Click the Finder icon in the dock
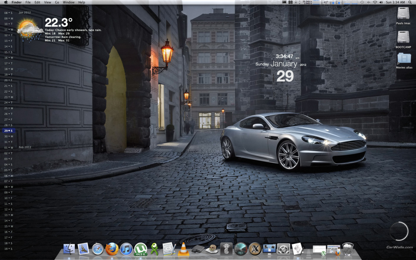The image size is (416, 260). 70,249
